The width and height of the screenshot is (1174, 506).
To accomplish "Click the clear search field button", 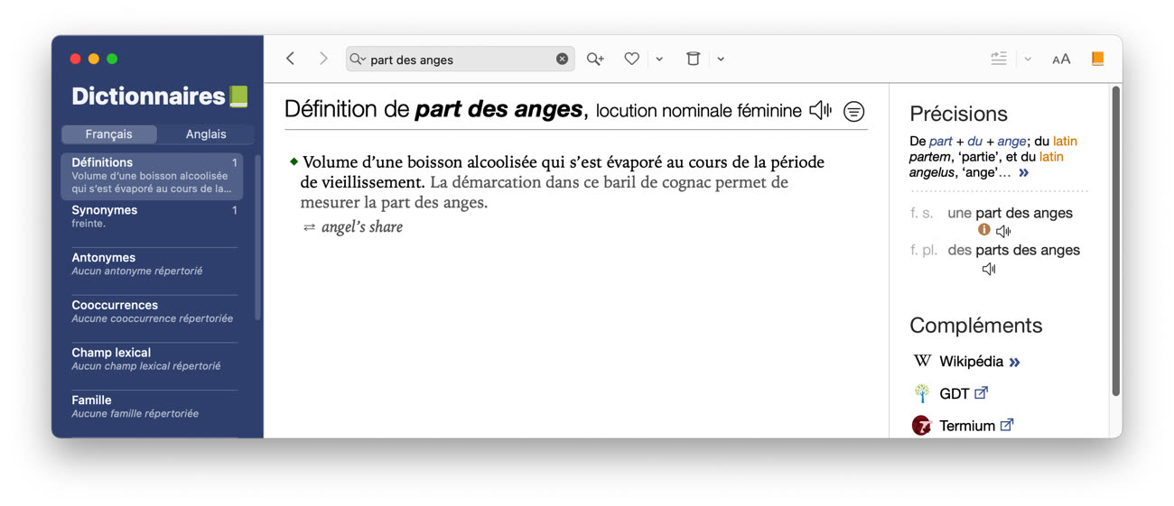I will click(x=562, y=60).
